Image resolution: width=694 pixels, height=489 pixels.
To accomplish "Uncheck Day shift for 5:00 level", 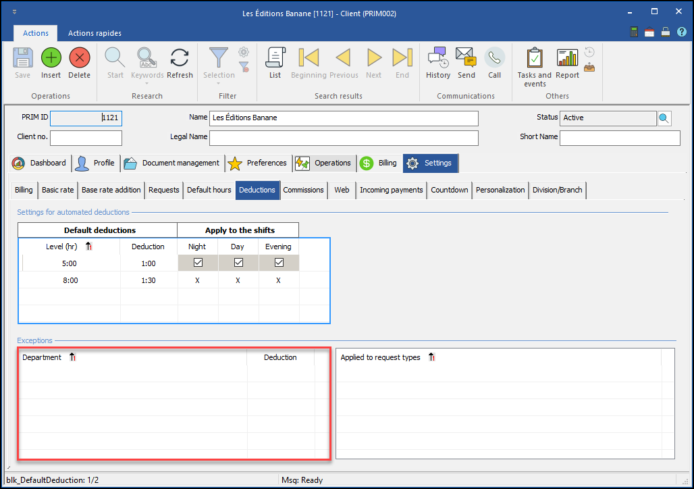I will point(238,263).
